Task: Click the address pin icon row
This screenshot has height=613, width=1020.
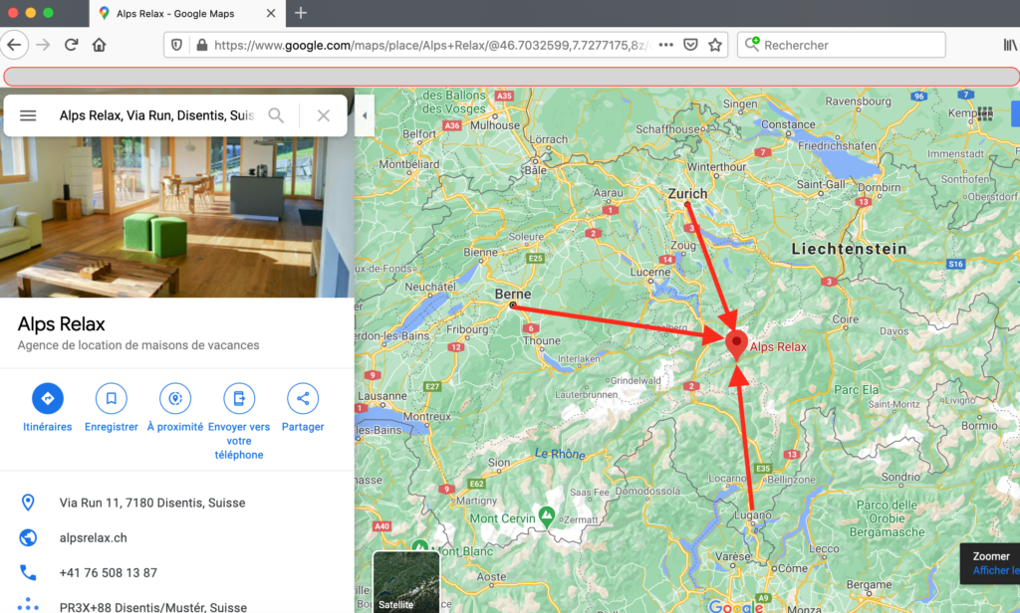Action: pos(27,503)
